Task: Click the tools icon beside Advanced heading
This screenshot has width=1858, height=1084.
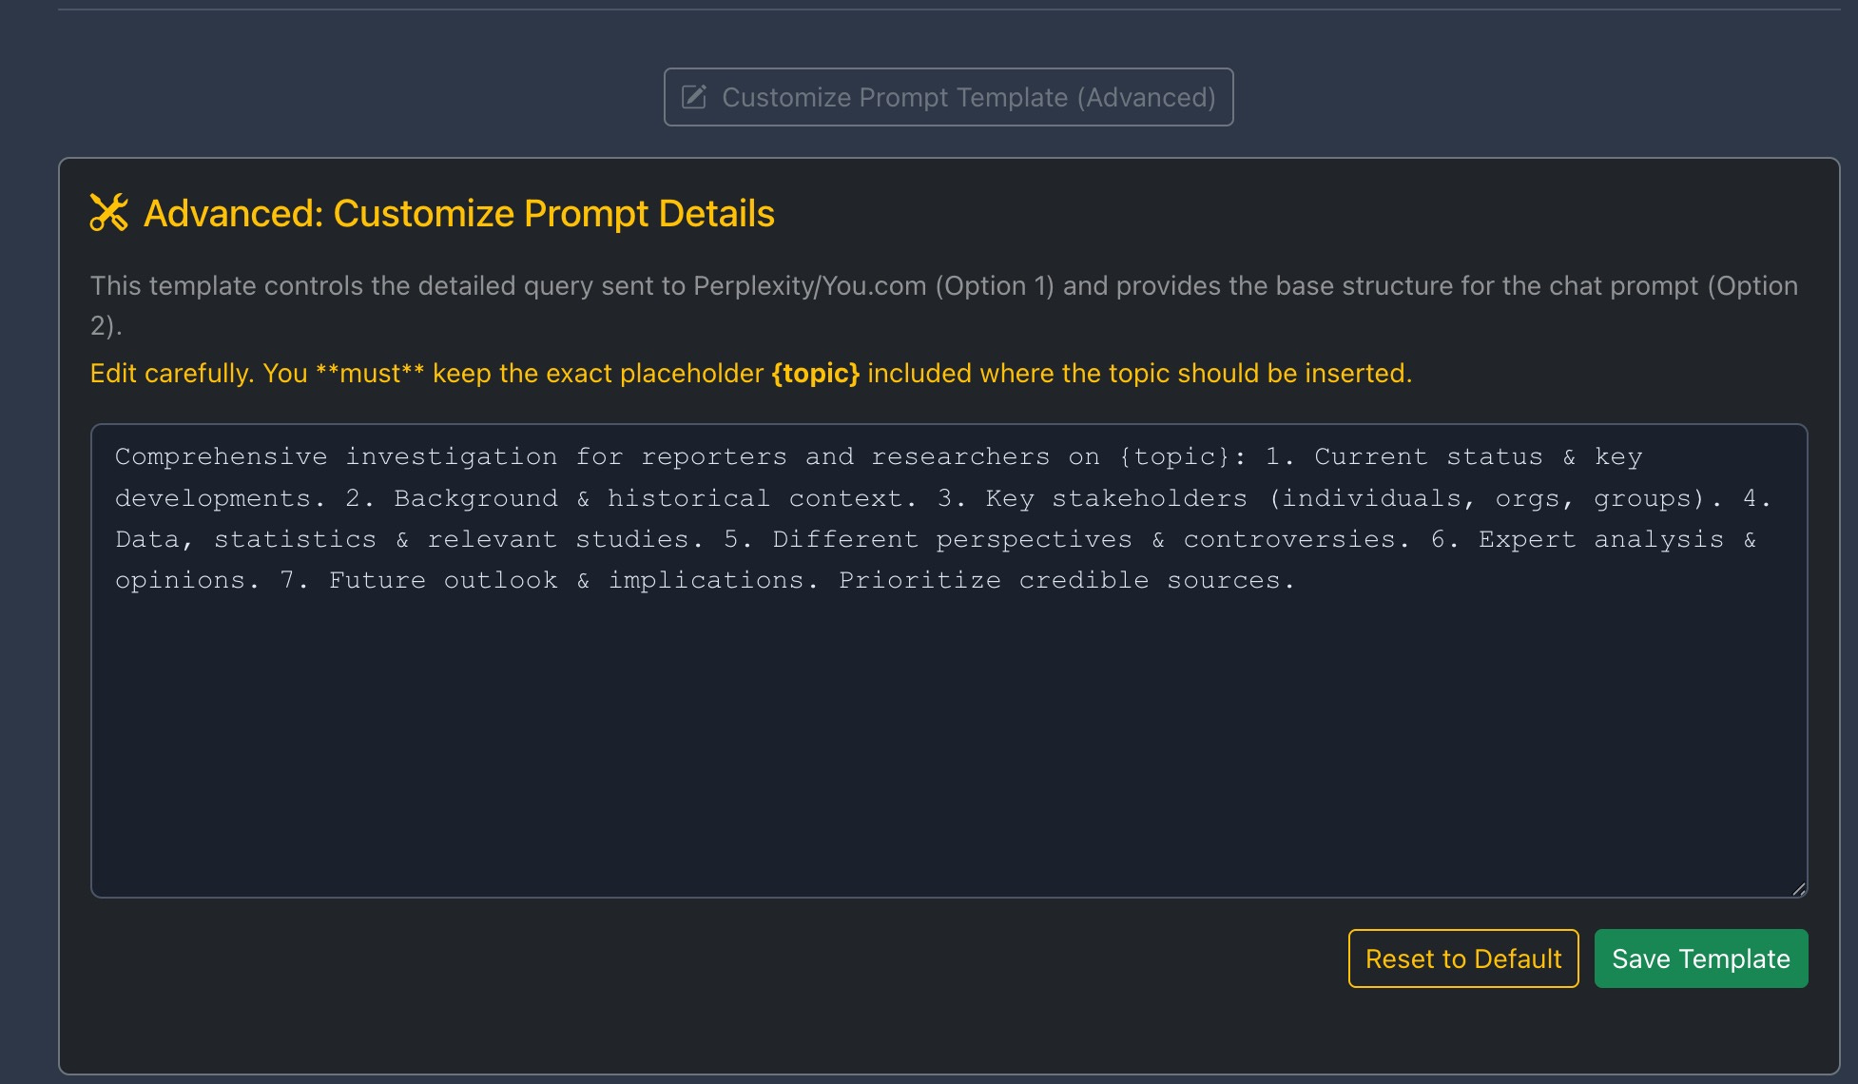Action: point(109,213)
